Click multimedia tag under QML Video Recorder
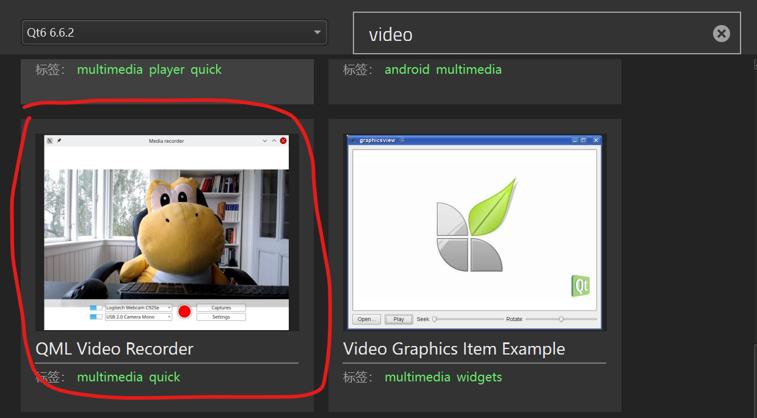This screenshot has height=418, width=757. pos(110,377)
